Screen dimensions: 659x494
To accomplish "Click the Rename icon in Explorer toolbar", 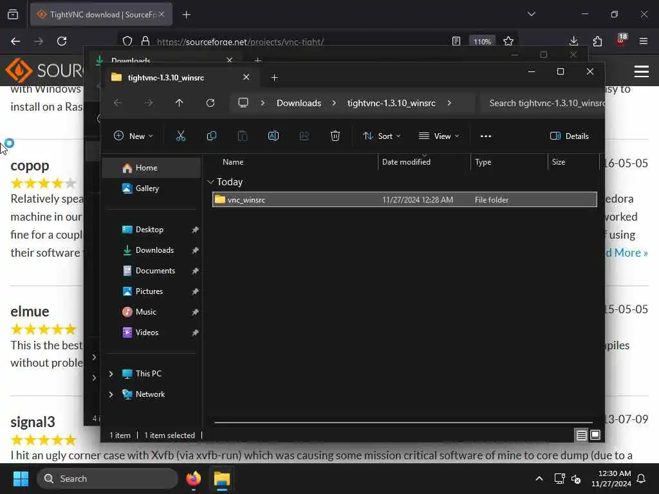I will (x=273, y=136).
